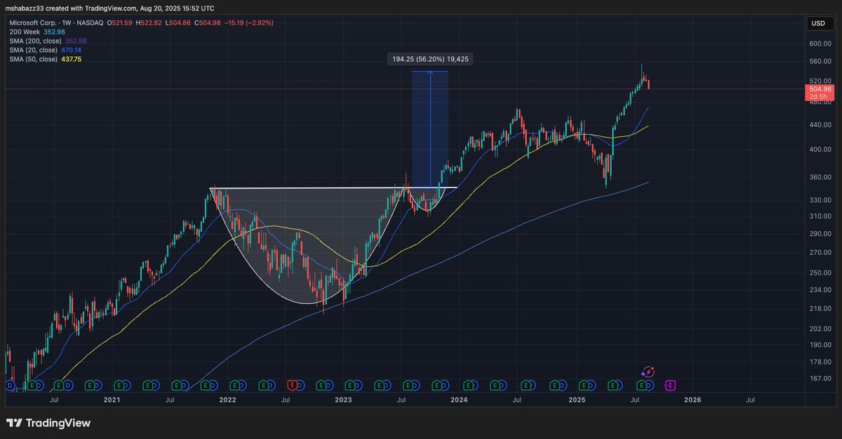Click the TradingView logo at the bottom
842x439 pixels.
coord(48,423)
